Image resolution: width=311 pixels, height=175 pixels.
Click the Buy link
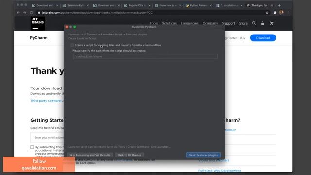[242, 38]
